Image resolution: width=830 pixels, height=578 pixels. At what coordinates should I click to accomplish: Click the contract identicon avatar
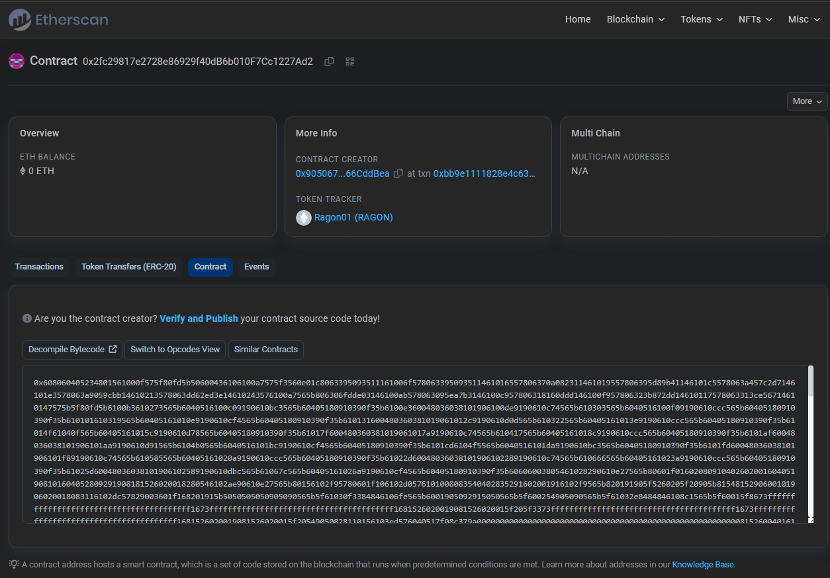17,61
